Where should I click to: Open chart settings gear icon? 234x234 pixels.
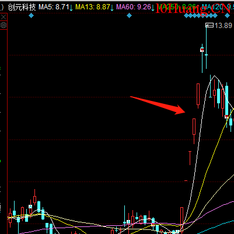tap(4, 25)
